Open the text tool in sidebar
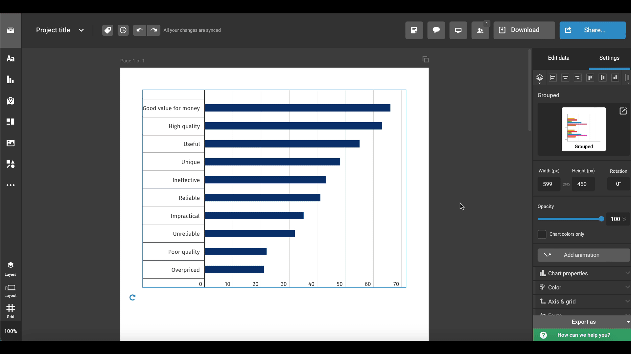 pyautogui.click(x=11, y=59)
